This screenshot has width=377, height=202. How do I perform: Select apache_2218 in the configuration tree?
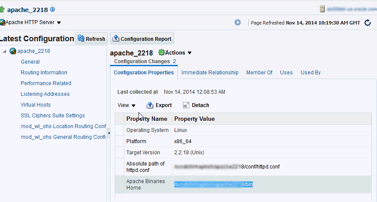tap(34, 51)
